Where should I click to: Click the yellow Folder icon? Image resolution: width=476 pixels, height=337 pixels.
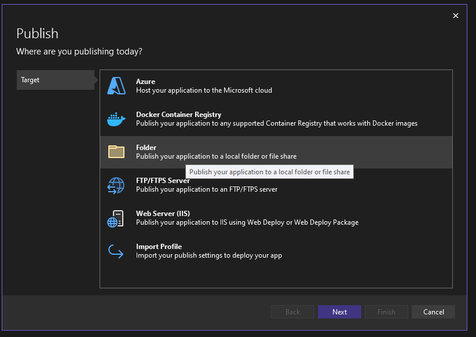[x=116, y=152]
